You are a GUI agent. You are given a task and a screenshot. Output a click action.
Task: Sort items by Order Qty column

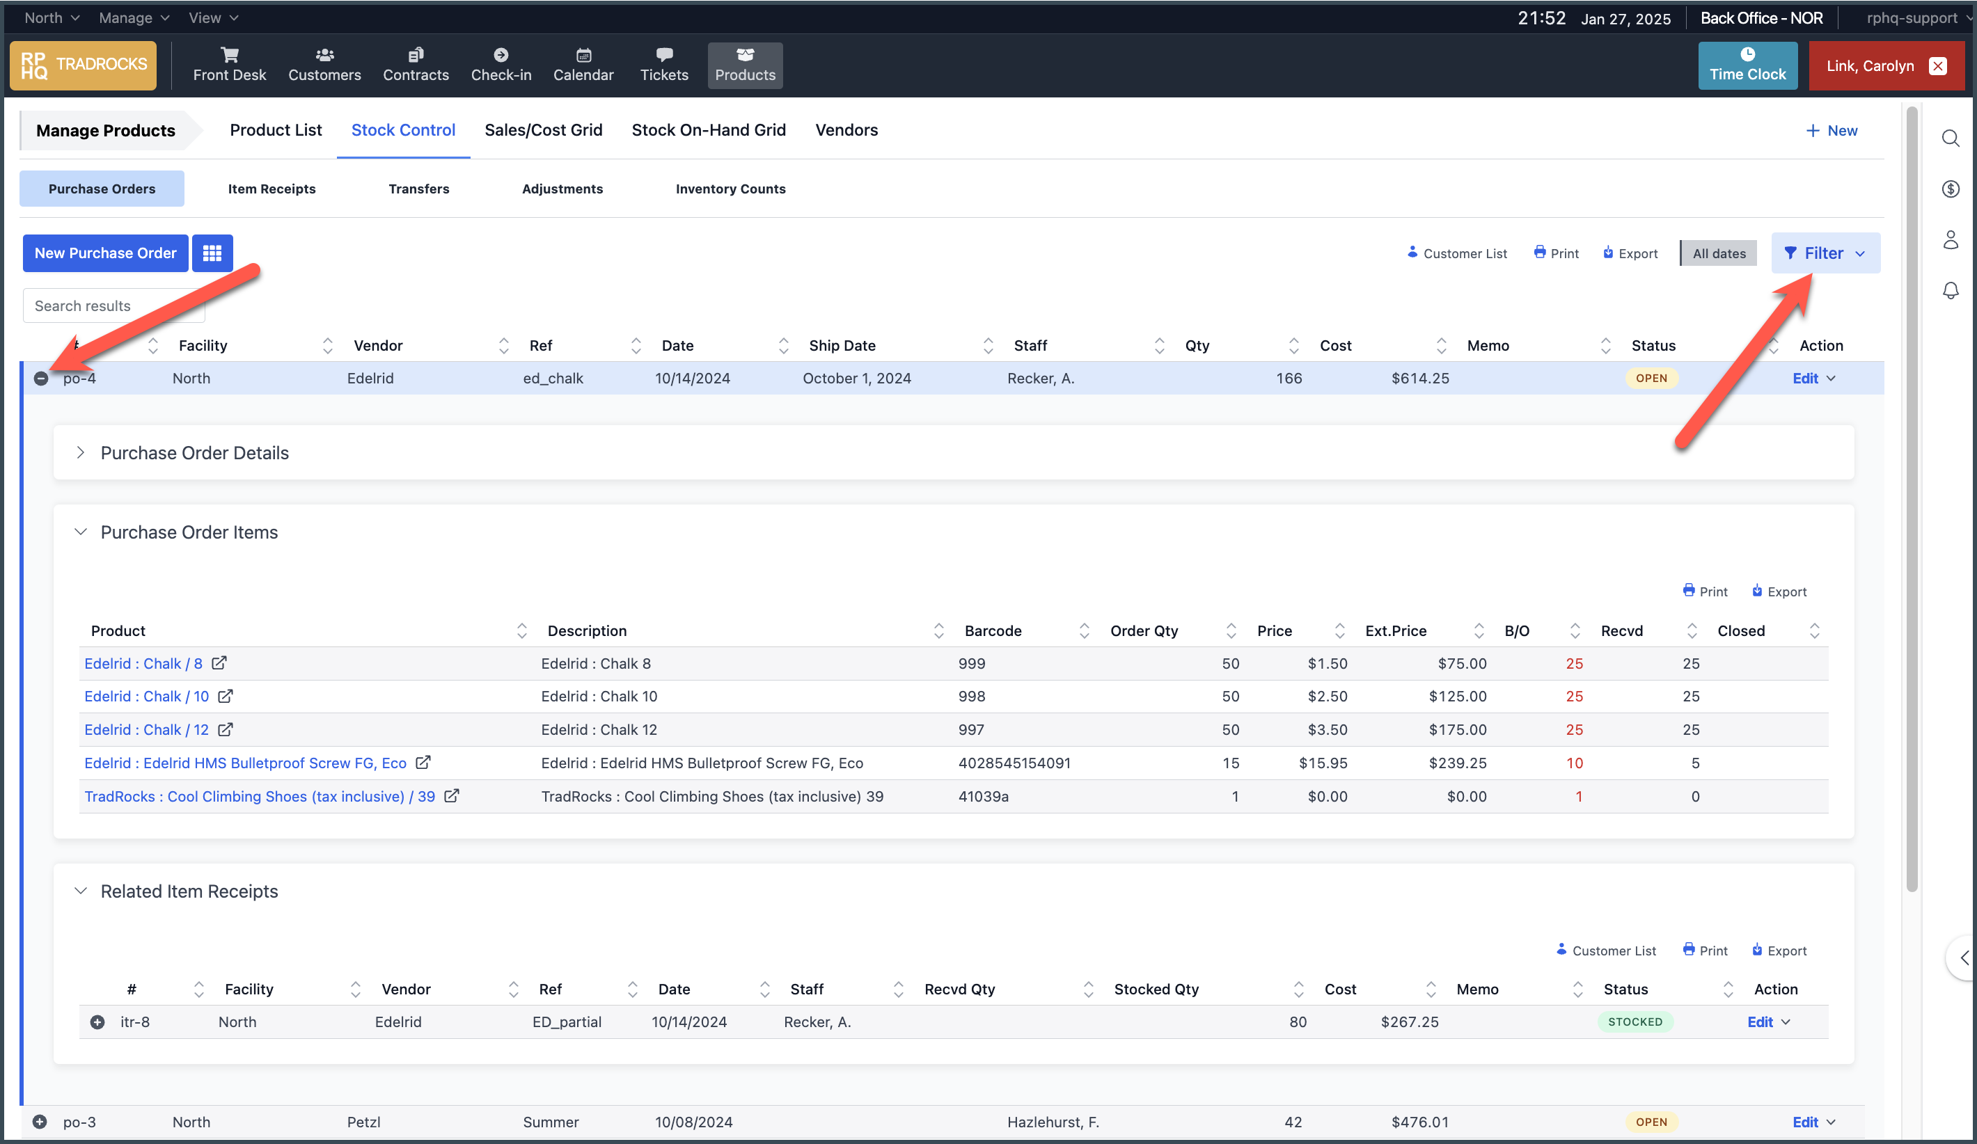(1231, 630)
